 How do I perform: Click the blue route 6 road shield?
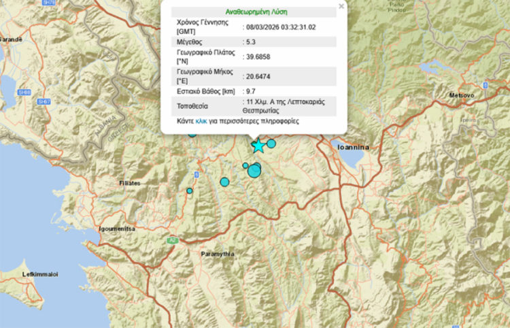[196, 175]
